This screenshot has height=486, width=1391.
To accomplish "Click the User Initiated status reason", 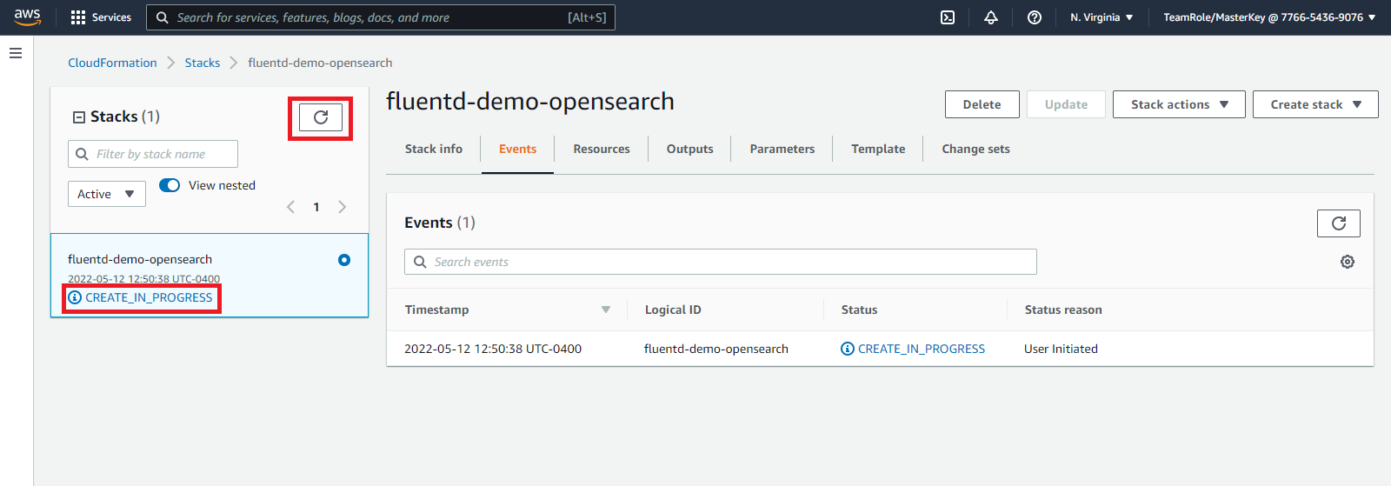I will 1061,349.
